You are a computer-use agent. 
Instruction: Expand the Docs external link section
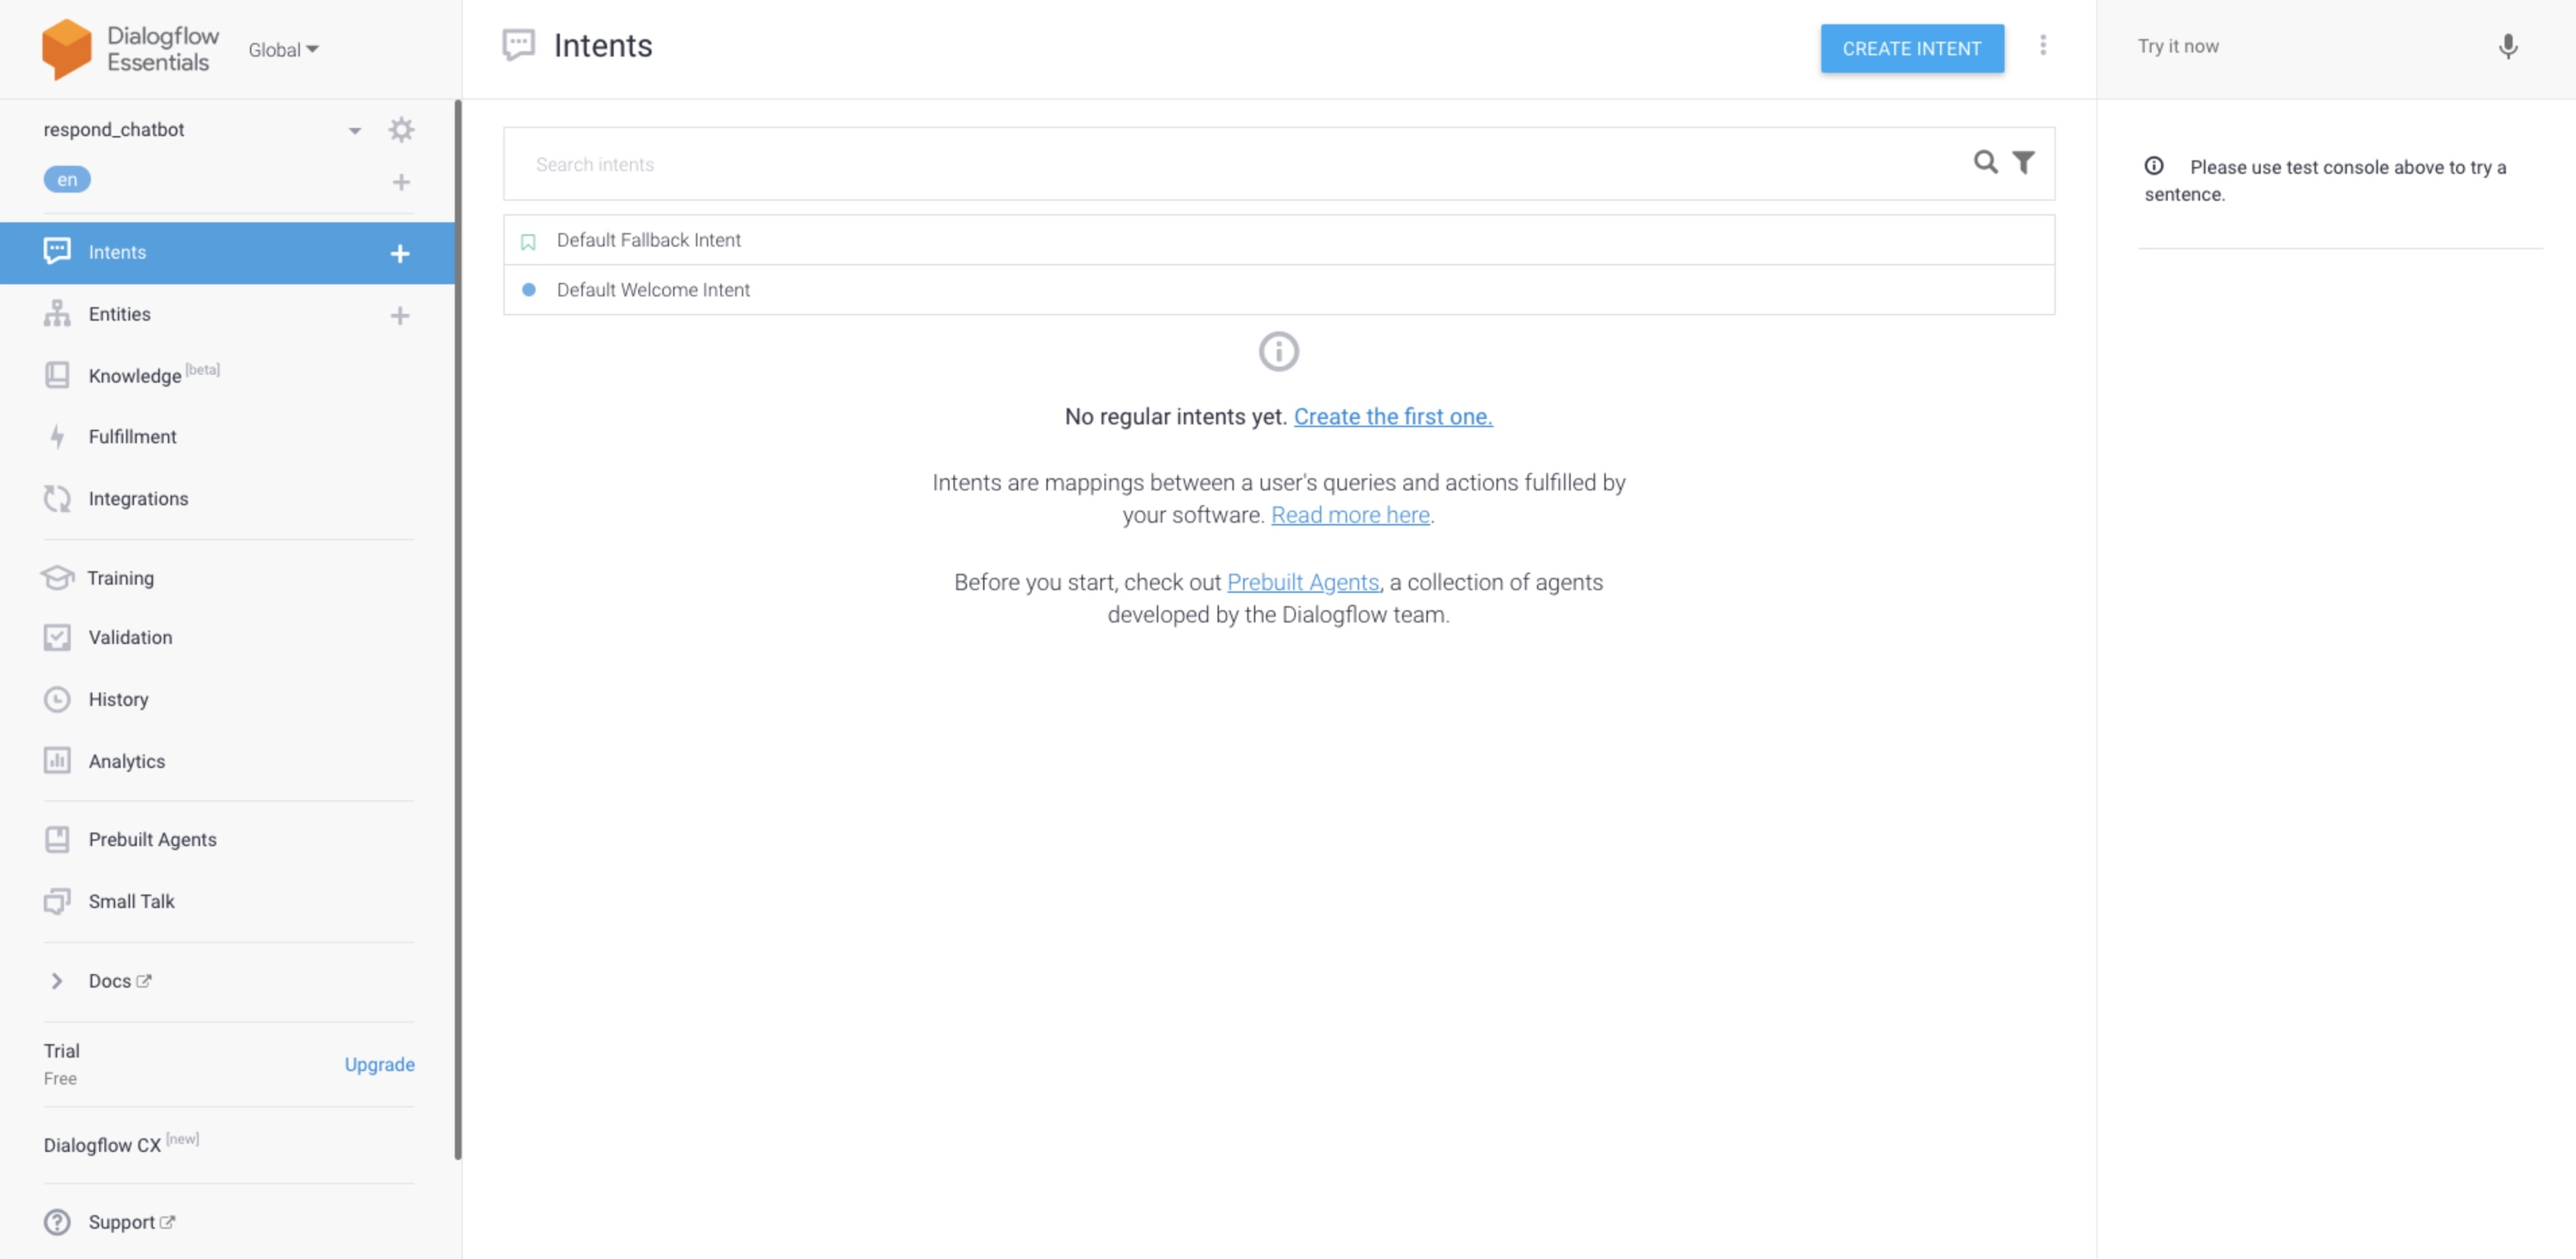[57, 980]
